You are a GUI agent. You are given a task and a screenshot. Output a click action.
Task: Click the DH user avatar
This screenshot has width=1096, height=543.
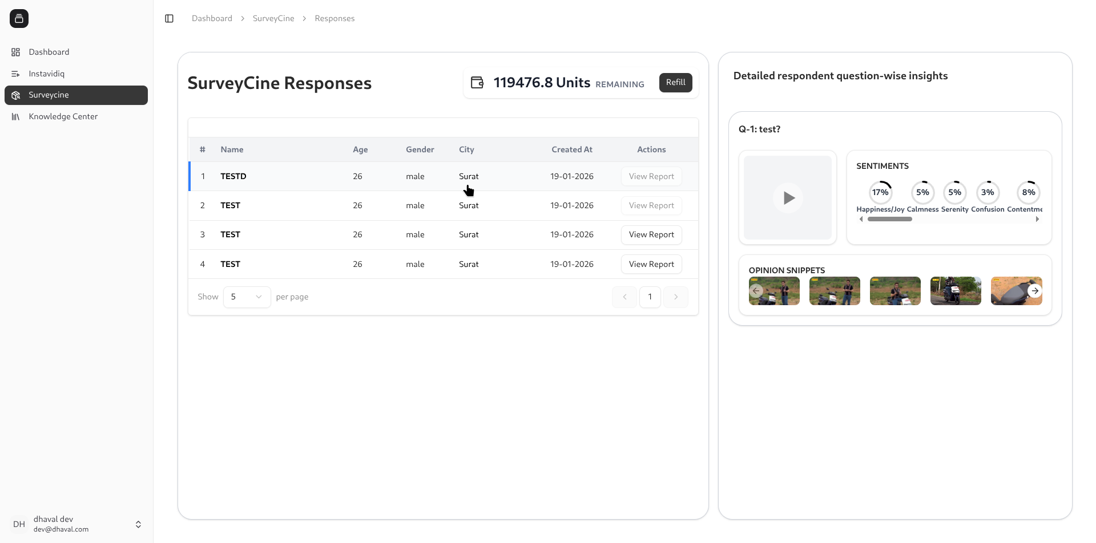(x=19, y=524)
